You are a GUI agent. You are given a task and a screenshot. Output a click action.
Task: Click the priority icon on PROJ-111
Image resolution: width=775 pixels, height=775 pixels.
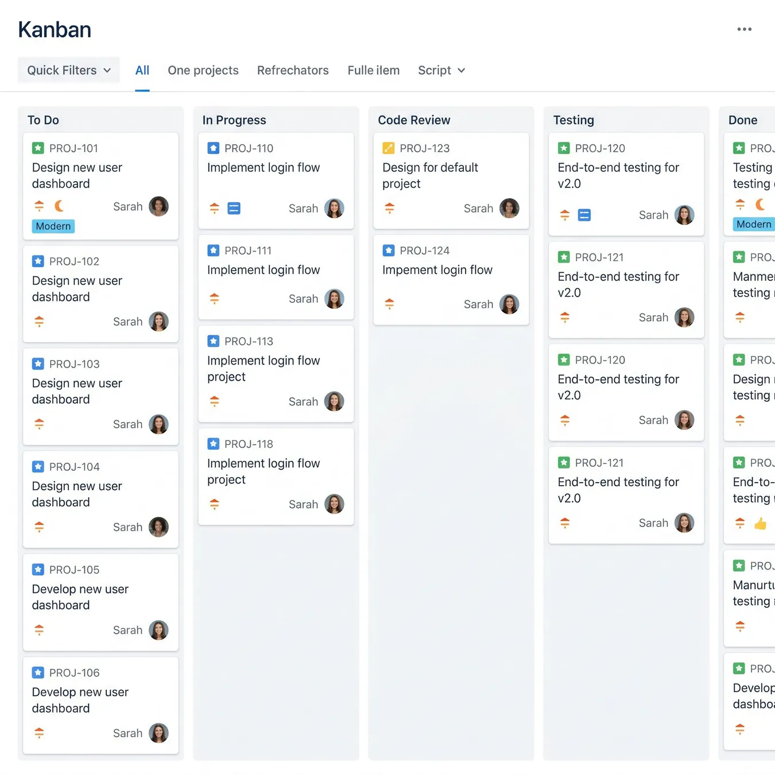tap(214, 299)
